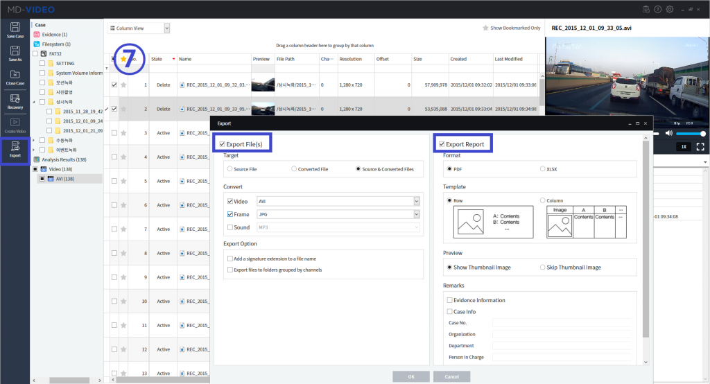
Task: Click the Close Case sidebar icon
Action: tap(15, 77)
